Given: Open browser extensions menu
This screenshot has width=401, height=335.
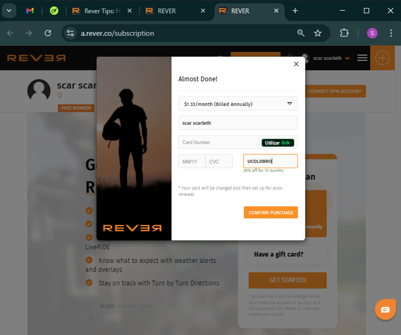Looking at the screenshot, I should 344,33.
